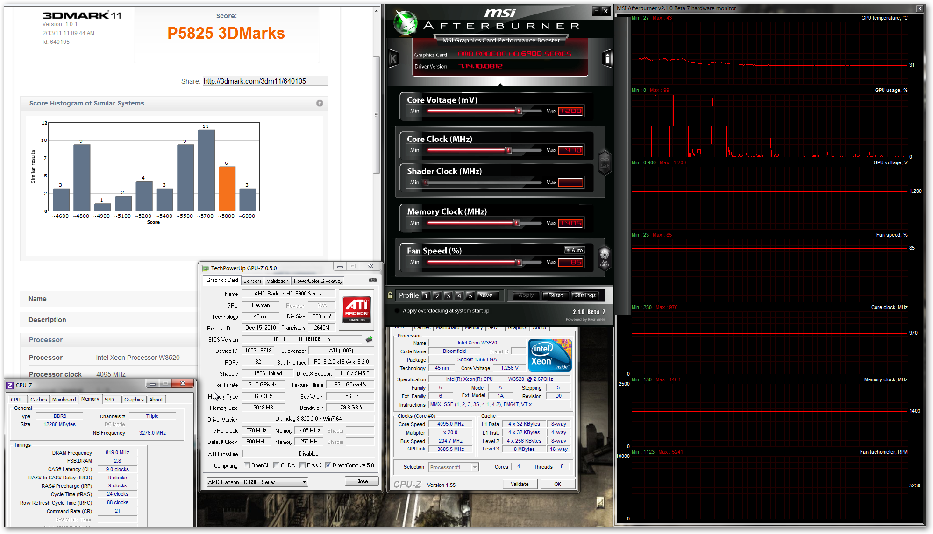Select Afterburner profile slot 3

(x=448, y=295)
